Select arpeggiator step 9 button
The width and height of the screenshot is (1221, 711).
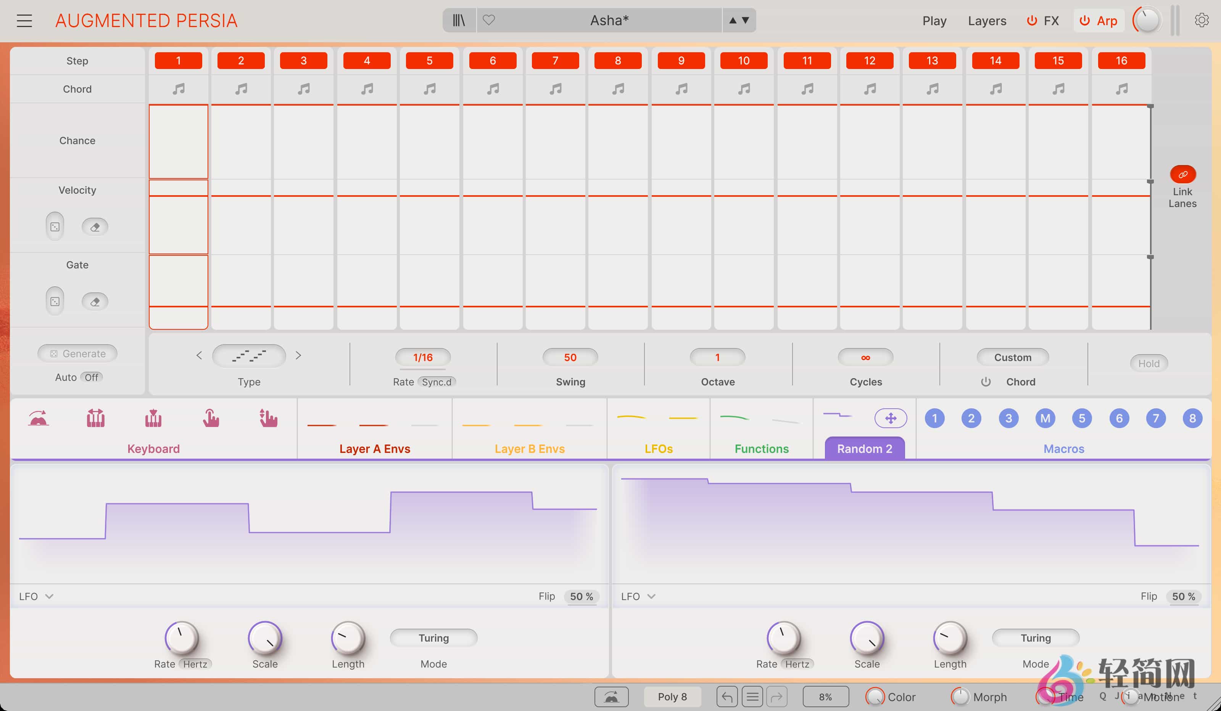click(x=681, y=61)
